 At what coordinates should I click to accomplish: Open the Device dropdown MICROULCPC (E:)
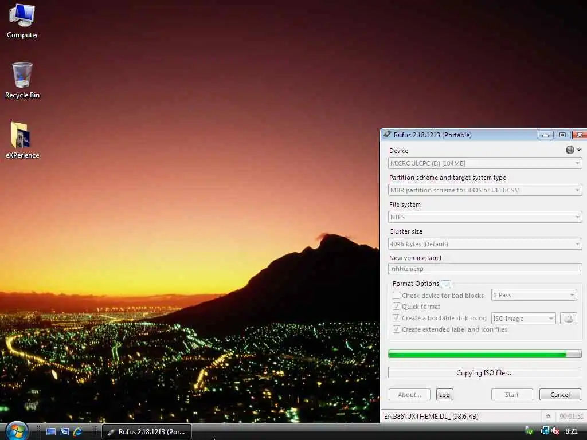click(485, 163)
